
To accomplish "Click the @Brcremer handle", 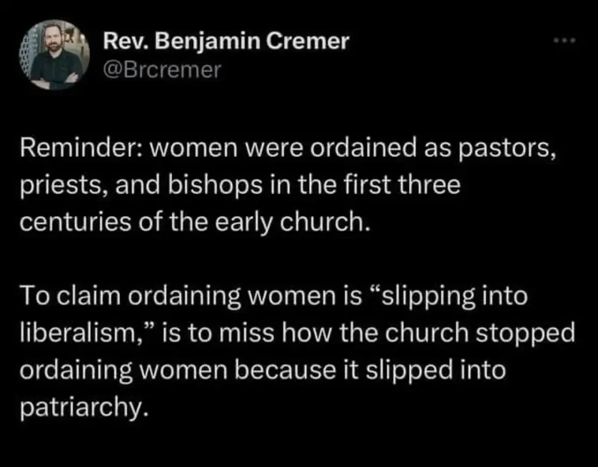I will tap(162, 70).
